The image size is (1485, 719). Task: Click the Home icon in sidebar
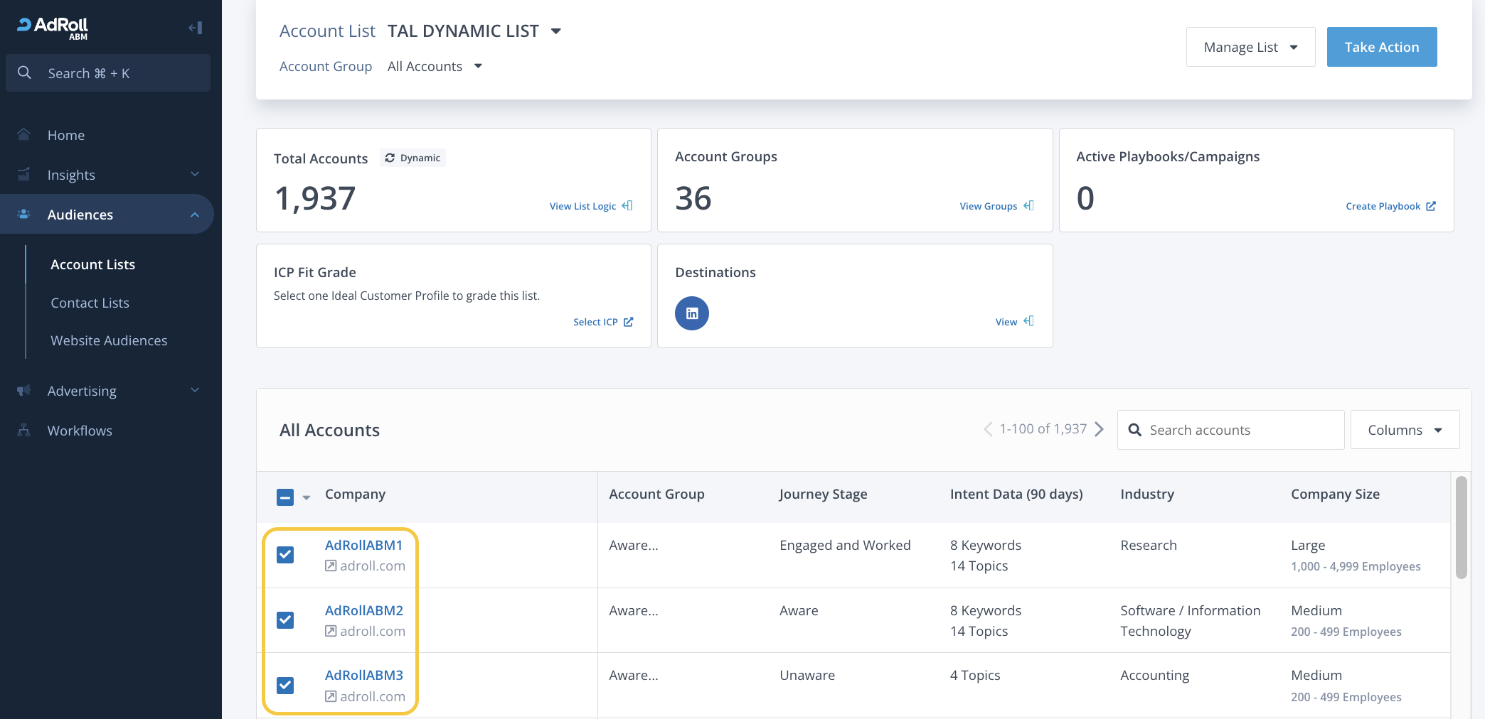click(24, 135)
